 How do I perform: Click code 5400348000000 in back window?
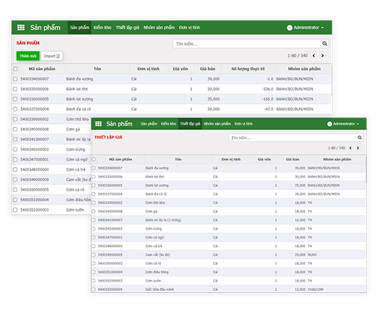pyautogui.click(x=34, y=169)
